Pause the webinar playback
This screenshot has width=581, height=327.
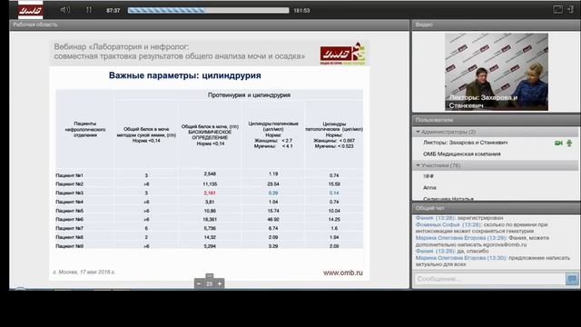89,10
